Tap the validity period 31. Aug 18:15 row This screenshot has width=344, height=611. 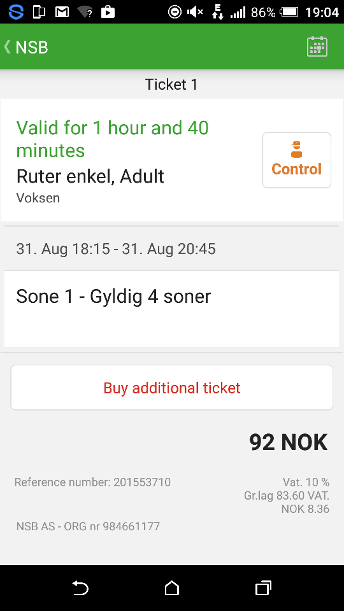coord(171,249)
